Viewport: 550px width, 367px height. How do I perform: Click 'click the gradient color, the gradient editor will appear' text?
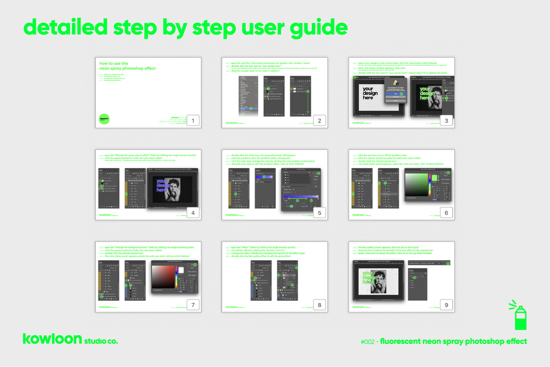point(260,158)
